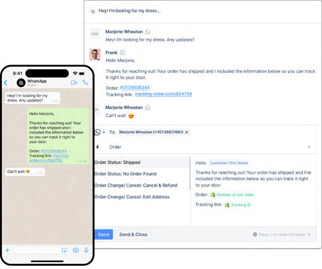Open the order #3135608344 link in the phone chat
The image size is (322, 269).
click(x=54, y=151)
